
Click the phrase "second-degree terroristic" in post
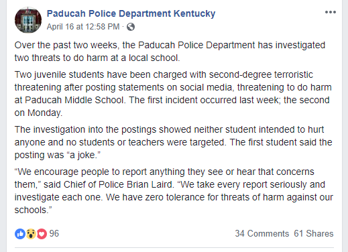(x=261, y=75)
